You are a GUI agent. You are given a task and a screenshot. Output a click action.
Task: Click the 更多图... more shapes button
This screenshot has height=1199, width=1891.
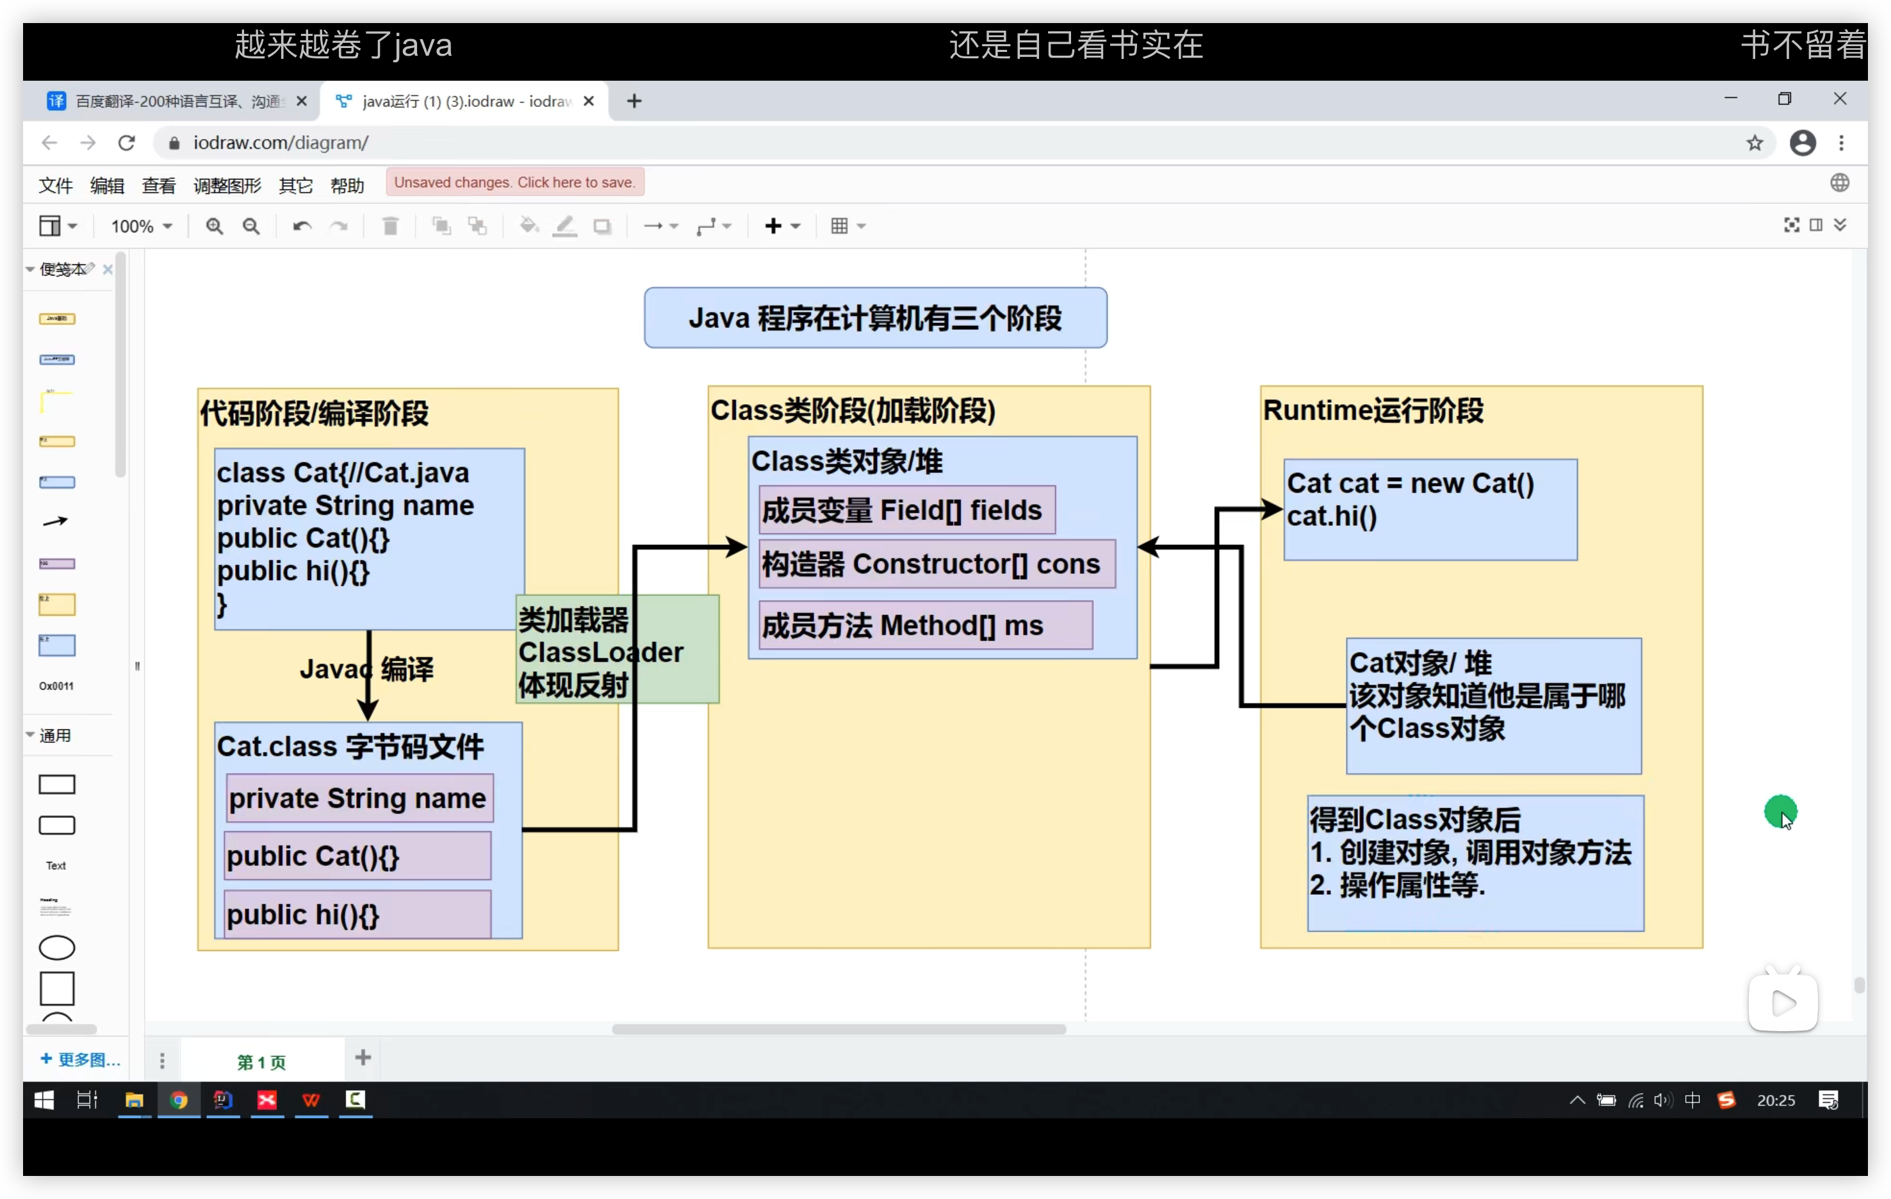(80, 1059)
